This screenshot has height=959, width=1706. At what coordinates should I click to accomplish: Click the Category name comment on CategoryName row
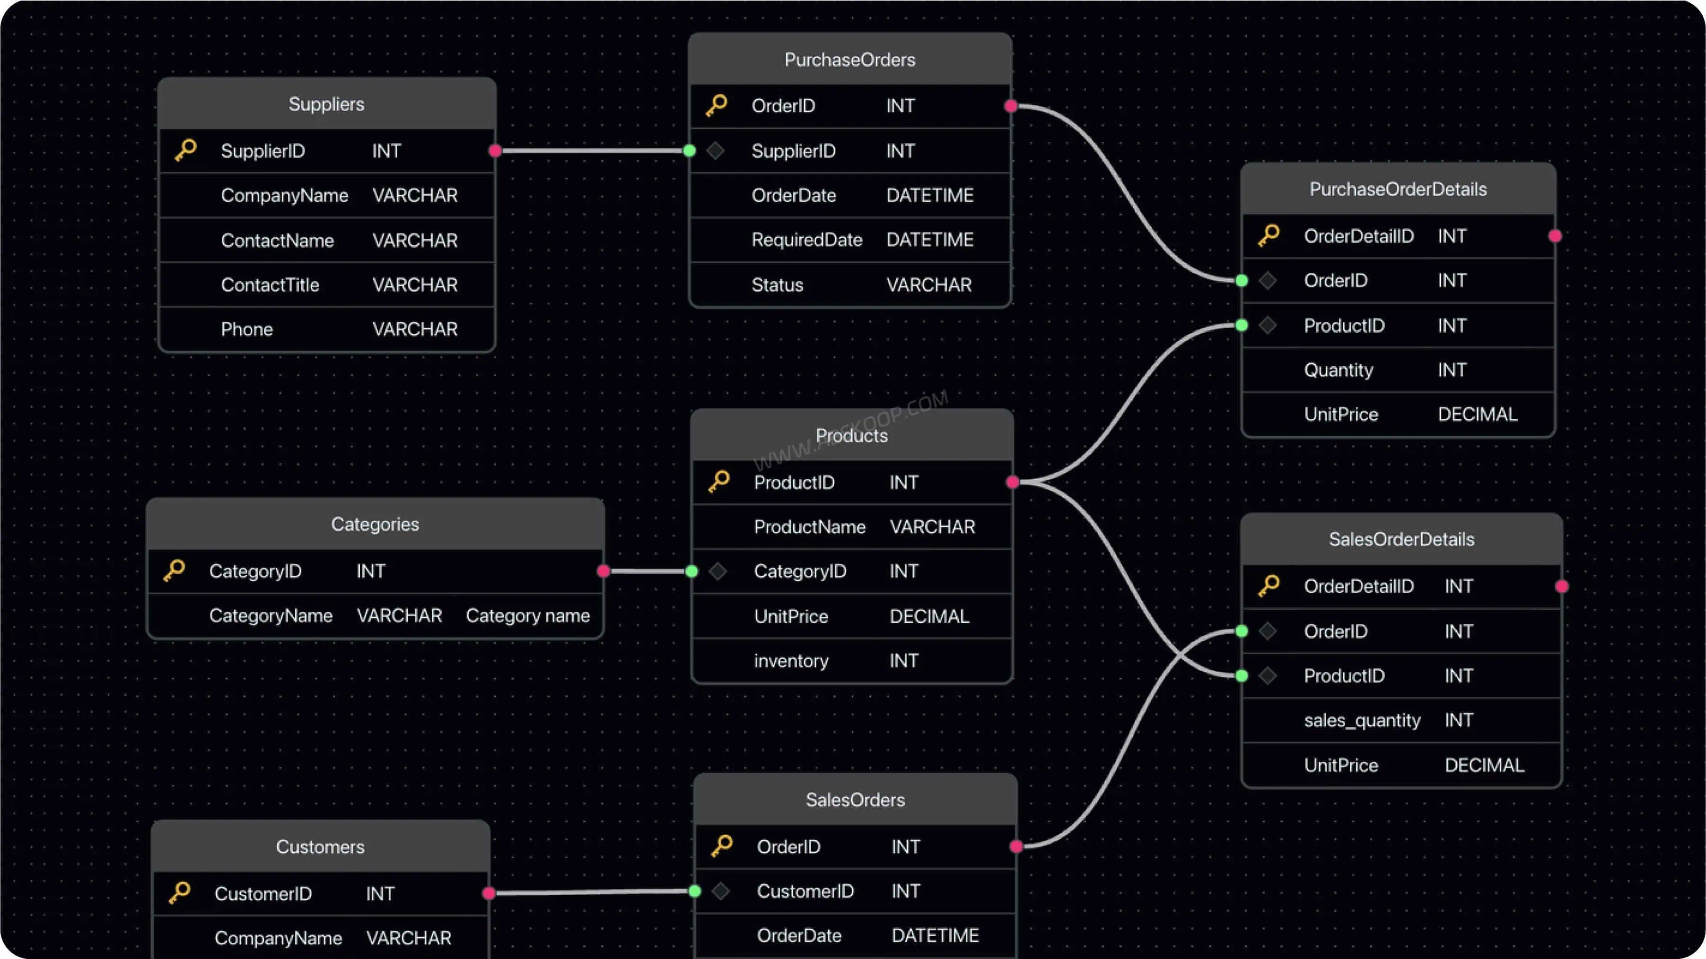[528, 615]
